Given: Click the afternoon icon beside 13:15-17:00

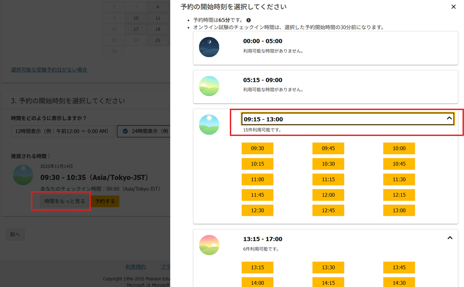Looking at the screenshot, I should coord(209,245).
